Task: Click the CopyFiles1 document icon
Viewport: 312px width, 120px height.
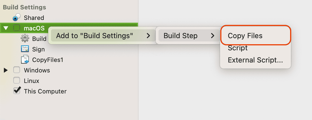Action: (x=25, y=59)
